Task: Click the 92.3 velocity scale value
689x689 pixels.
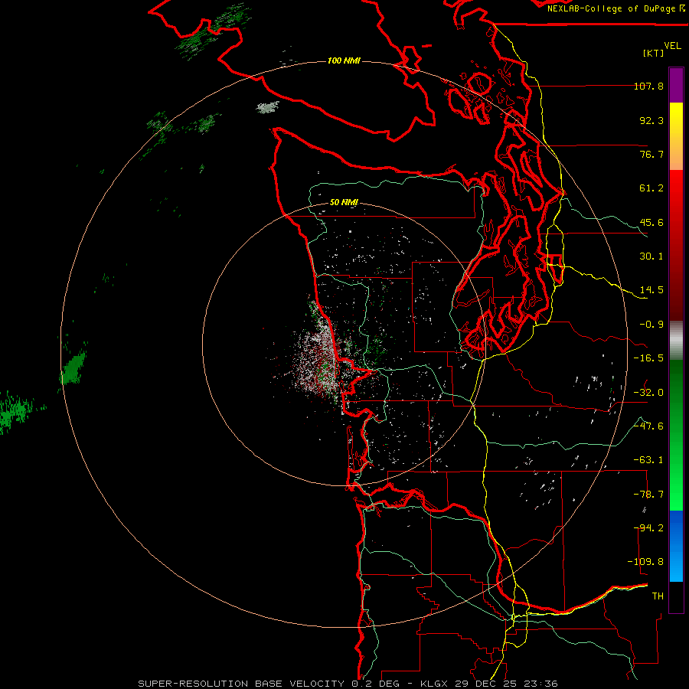Action: (x=651, y=120)
